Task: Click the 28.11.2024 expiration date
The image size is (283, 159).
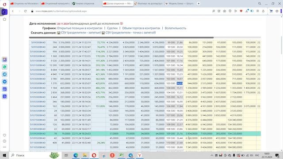Action: (63, 23)
